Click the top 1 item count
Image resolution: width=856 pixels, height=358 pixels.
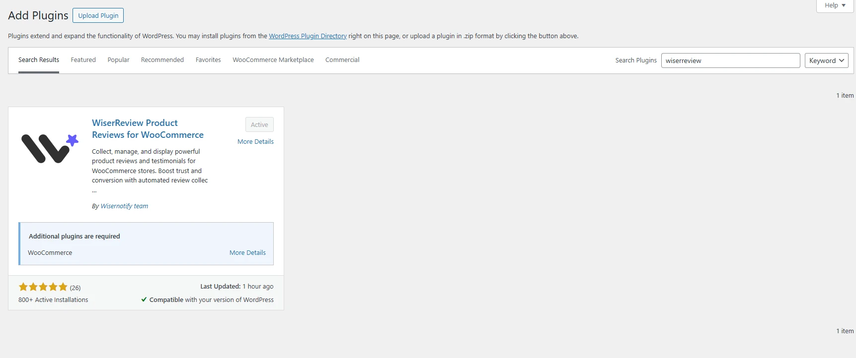point(845,95)
